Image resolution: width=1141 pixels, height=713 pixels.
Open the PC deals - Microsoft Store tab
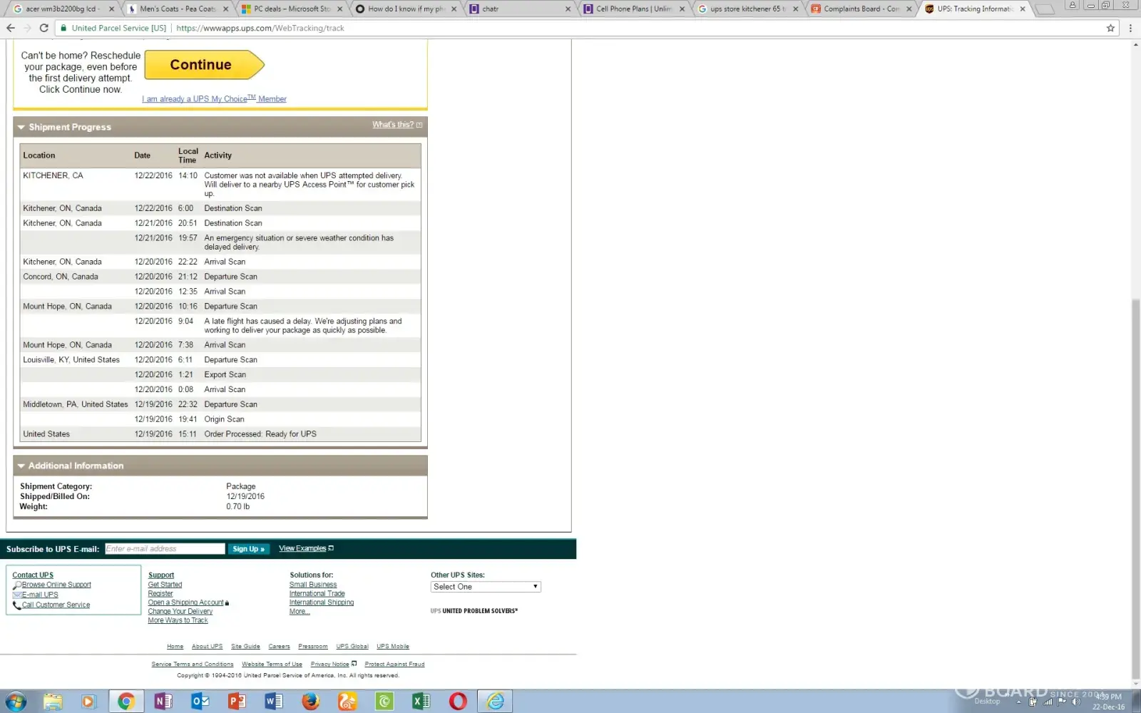click(291, 9)
